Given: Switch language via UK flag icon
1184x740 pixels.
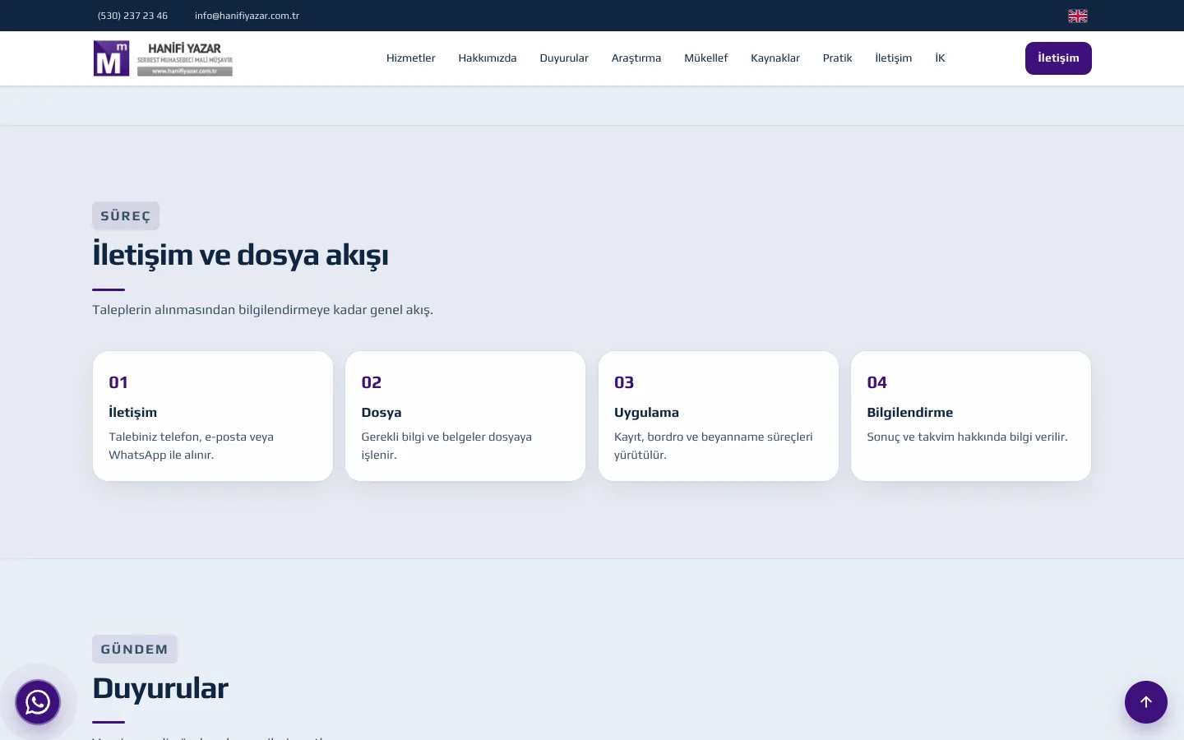Looking at the screenshot, I should (x=1078, y=16).
